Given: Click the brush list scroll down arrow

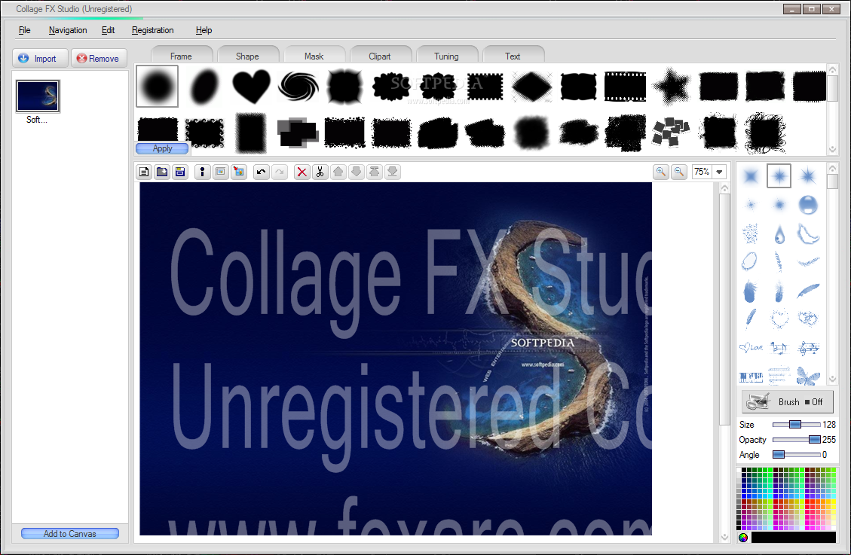Looking at the screenshot, I should click(x=833, y=379).
